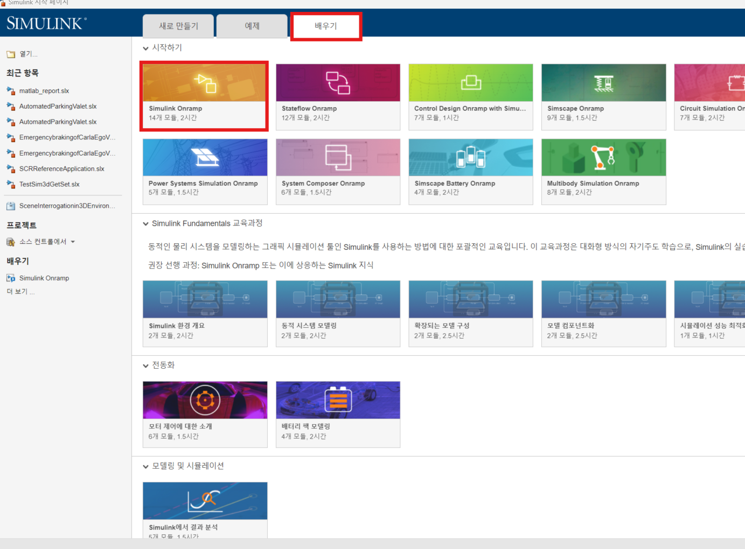Image resolution: width=745 pixels, height=549 pixels.
Task: Click Simscape Battery Onramp title text
Action: 455,184
